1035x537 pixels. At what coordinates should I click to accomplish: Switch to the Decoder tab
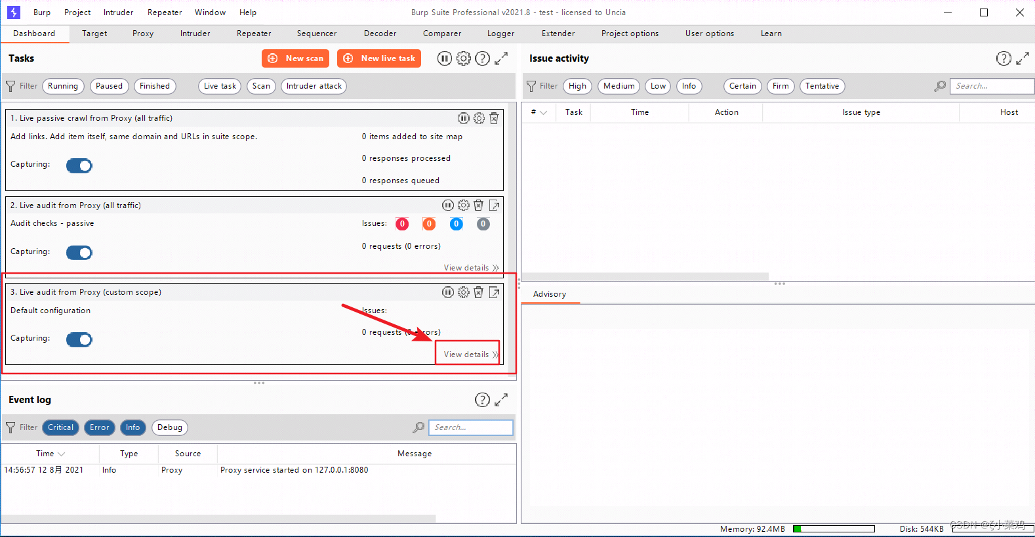click(x=380, y=33)
